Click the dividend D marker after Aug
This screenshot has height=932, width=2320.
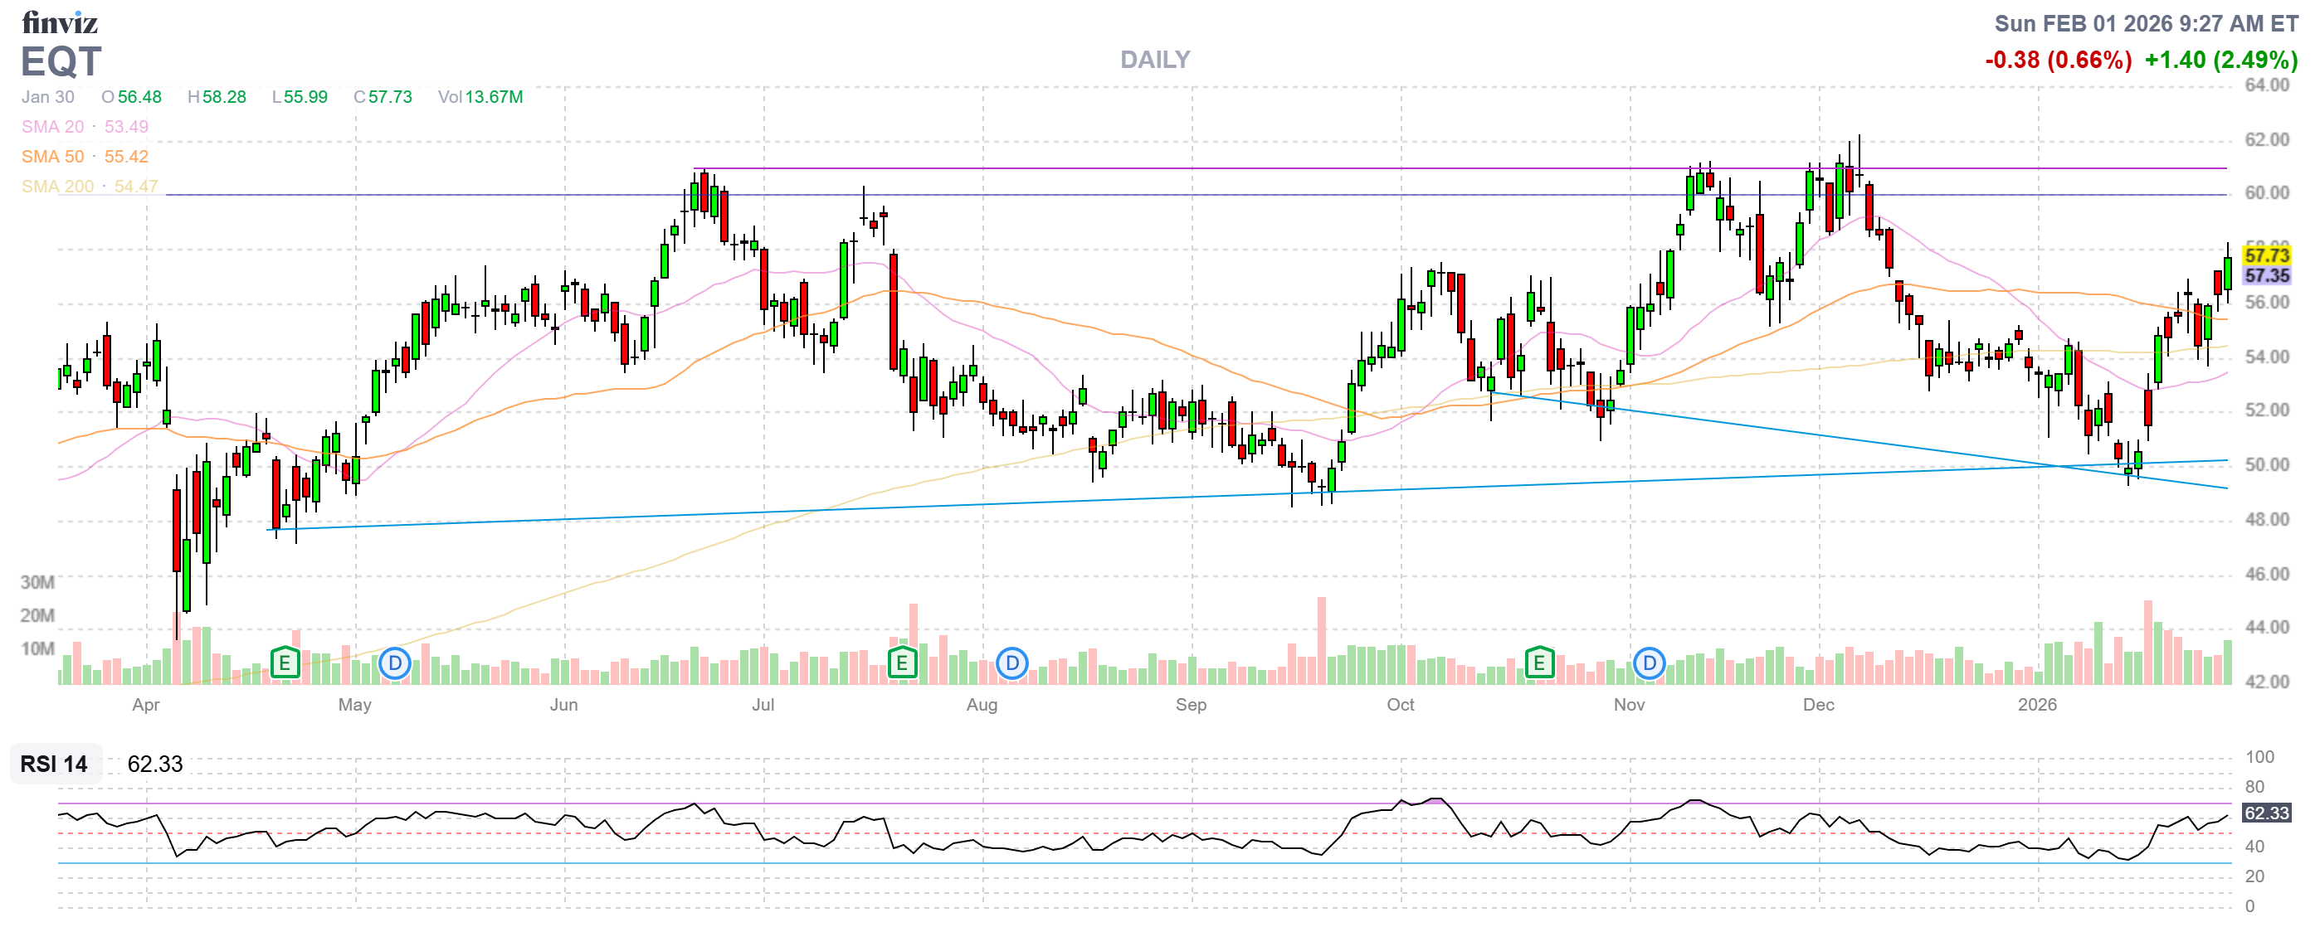click(1012, 664)
